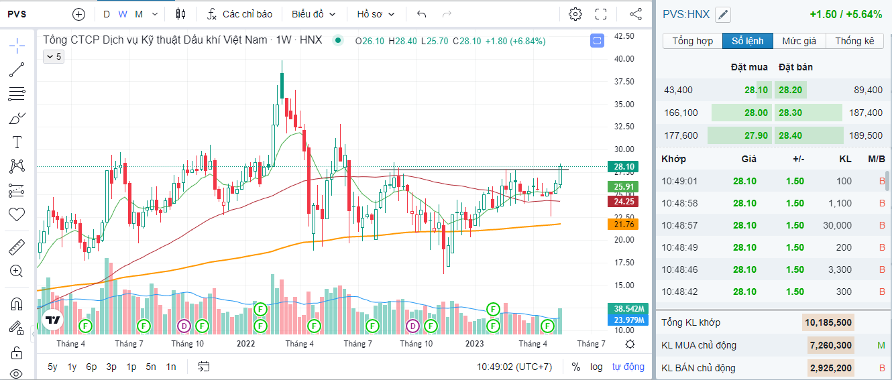892x380 pixels.
Task: Click the add symbol plus icon
Action: pos(78,14)
